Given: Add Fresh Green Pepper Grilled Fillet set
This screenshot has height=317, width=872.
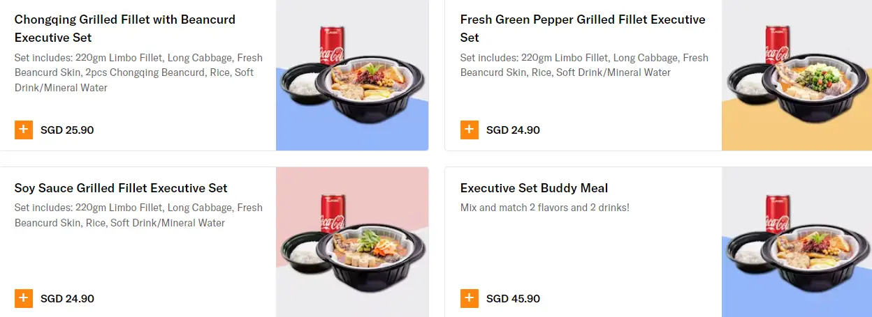Looking at the screenshot, I should 469,130.
